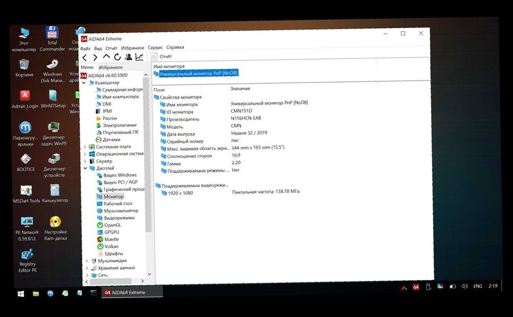Select the Мультимонитор tree item

(118, 211)
